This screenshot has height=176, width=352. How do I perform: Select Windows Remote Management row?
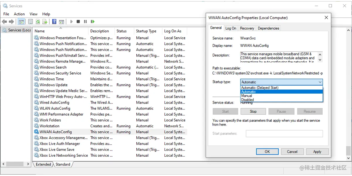click(110, 61)
